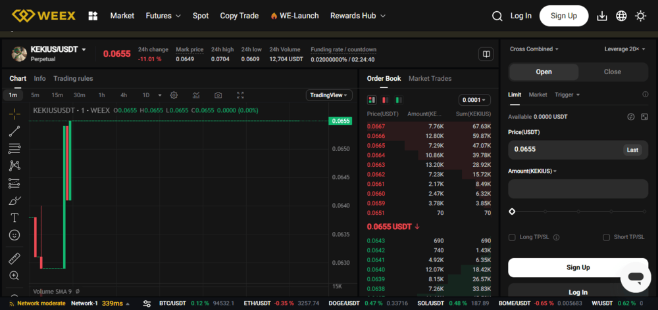
Task: Switch to the Market Trades tab
Action: tap(430, 78)
